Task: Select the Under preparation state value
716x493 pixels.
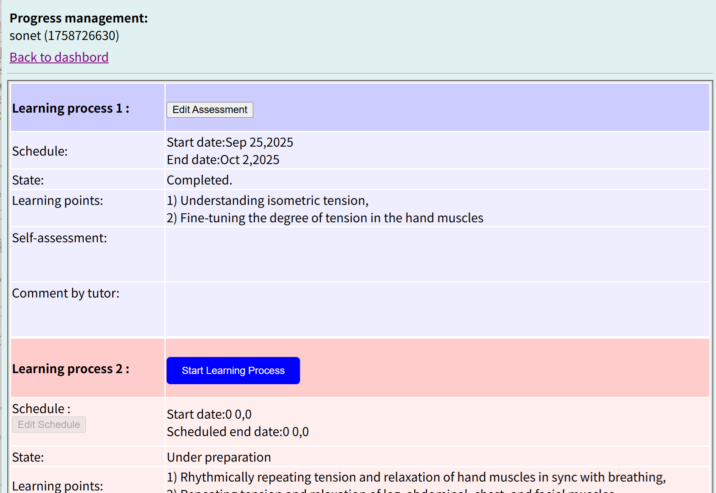Action: [x=219, y=457]
